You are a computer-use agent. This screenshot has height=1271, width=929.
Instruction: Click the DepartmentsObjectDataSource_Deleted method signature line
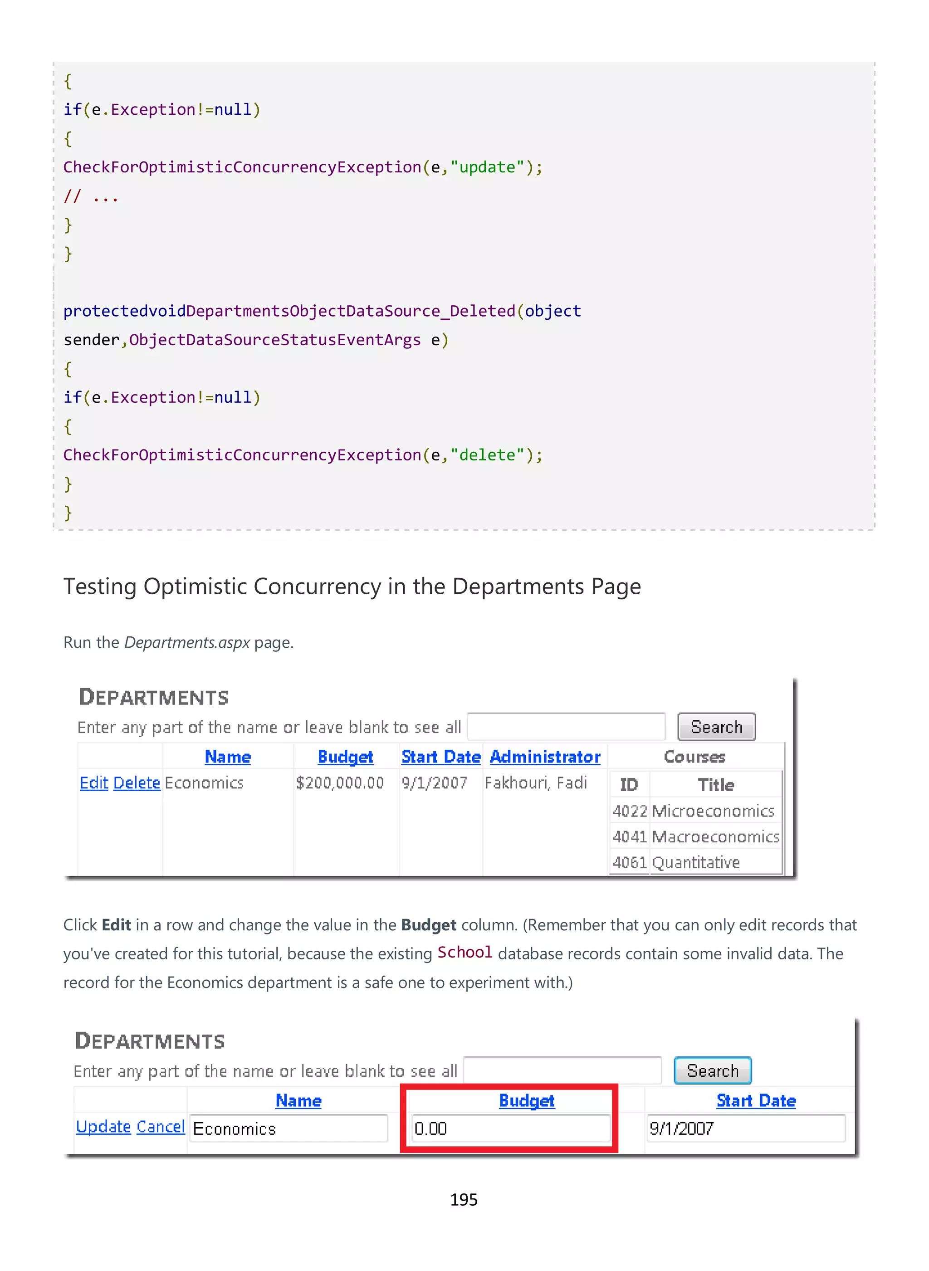[322, 311]
